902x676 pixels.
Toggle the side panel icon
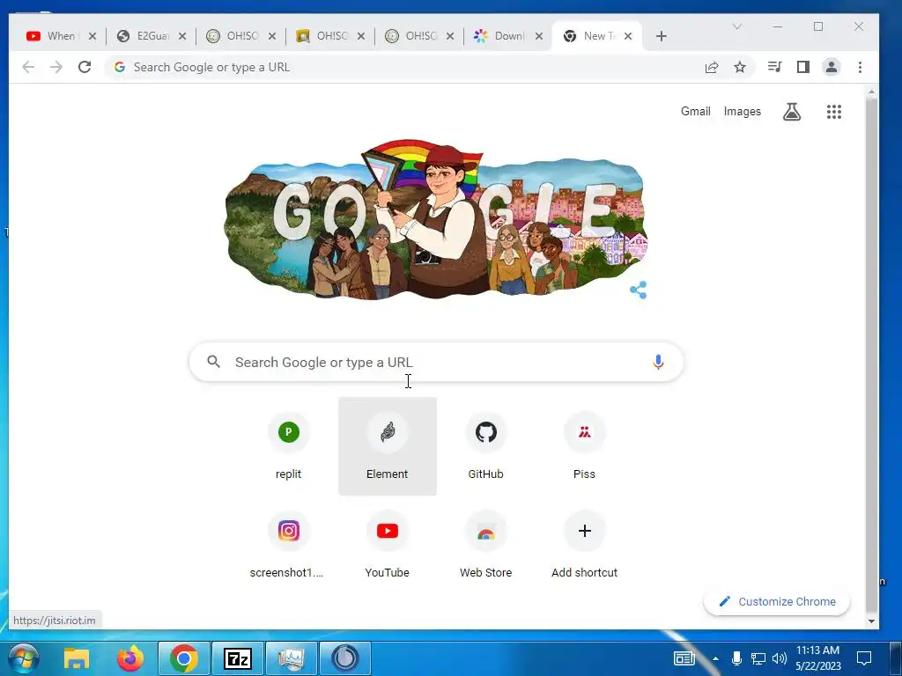[803, 67]
